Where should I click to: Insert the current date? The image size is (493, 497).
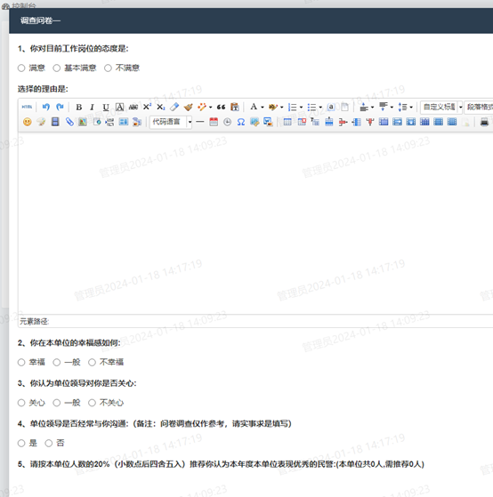(214, 122)
